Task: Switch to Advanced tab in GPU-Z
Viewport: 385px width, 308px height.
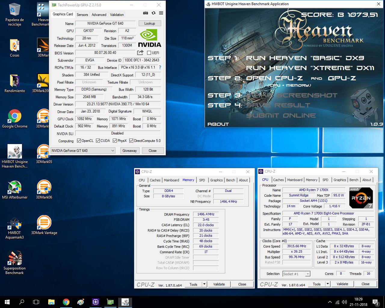Action: click(99, 14)
